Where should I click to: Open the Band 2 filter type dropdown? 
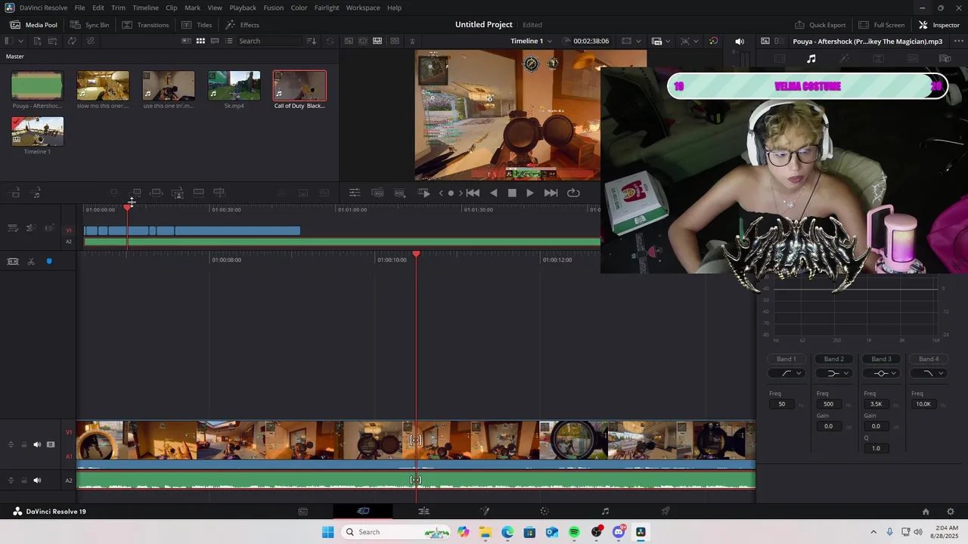click(834, 373)
